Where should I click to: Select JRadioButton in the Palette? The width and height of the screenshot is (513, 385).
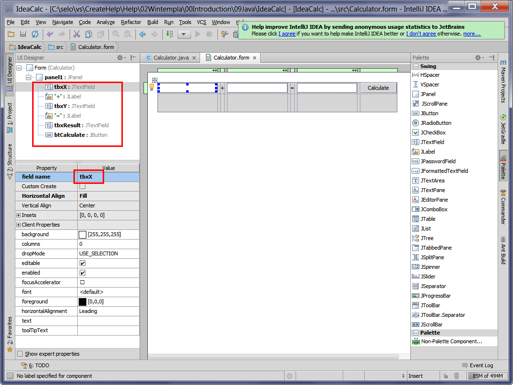coord(436,123)
